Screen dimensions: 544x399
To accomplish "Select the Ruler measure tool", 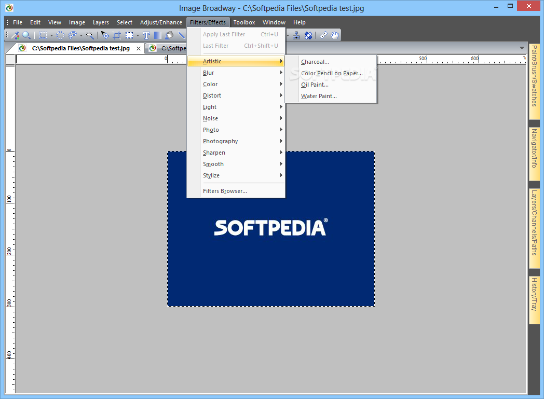I will (323, 35).
